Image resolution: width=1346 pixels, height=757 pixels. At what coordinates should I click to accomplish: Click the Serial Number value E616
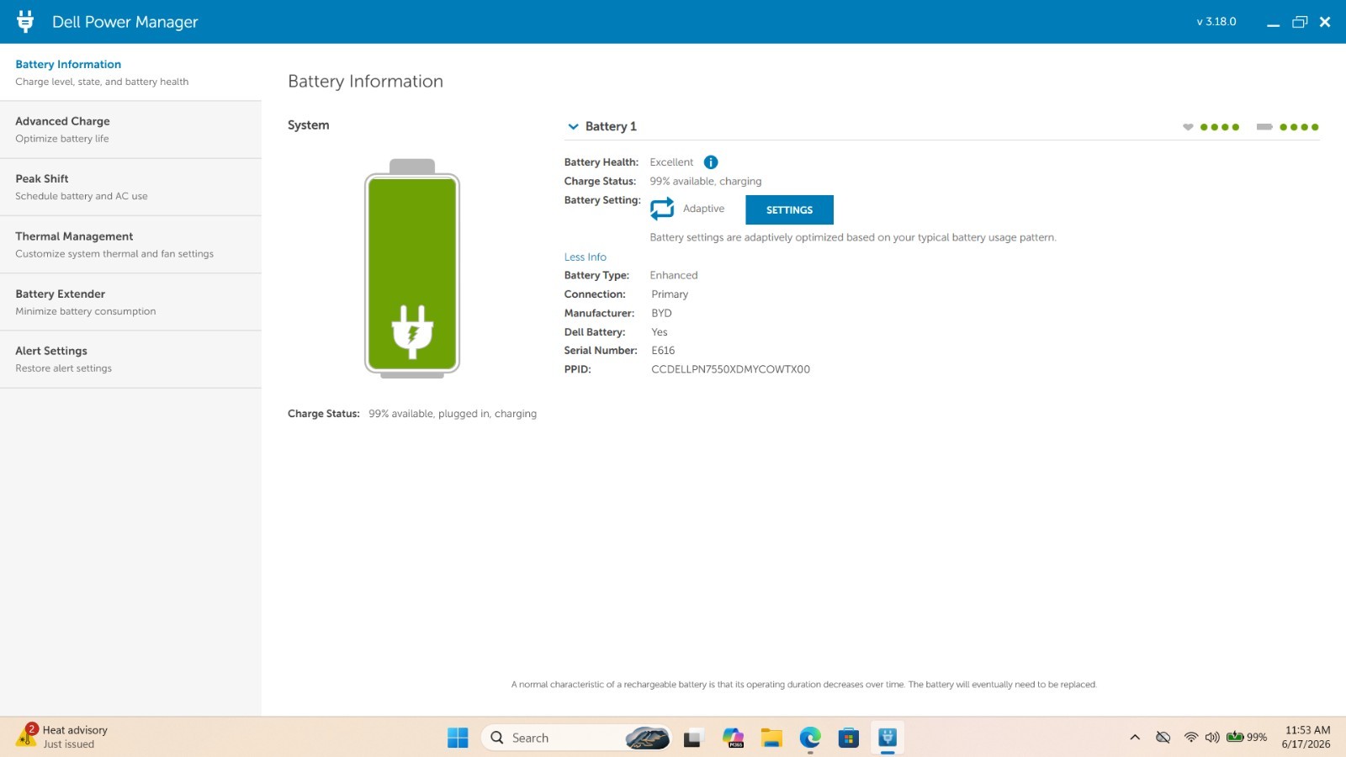tap(663, 351)
